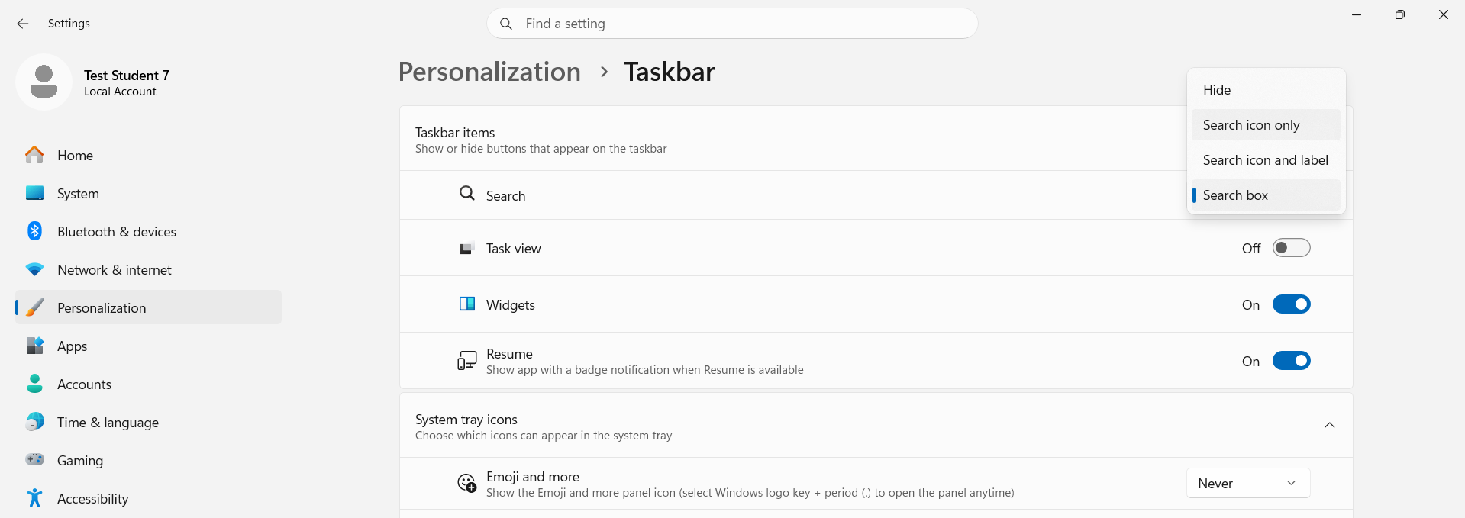
Task: Turn off the Resume toggle
Action: 1291,361
